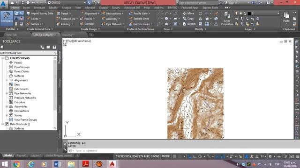The height and width of the screenshot is (168, 300).
Task: Toggle polar tracking in status bar
Action: pos(200,156)
